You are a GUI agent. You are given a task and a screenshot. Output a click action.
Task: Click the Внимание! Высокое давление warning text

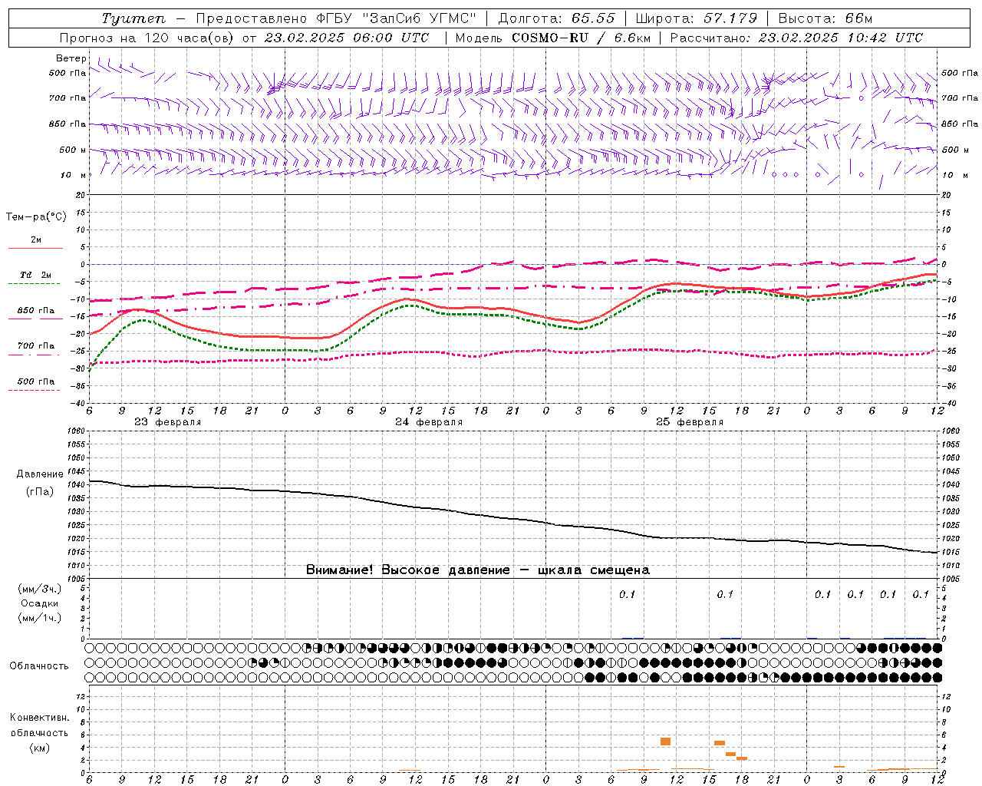(x=478, y=570)
